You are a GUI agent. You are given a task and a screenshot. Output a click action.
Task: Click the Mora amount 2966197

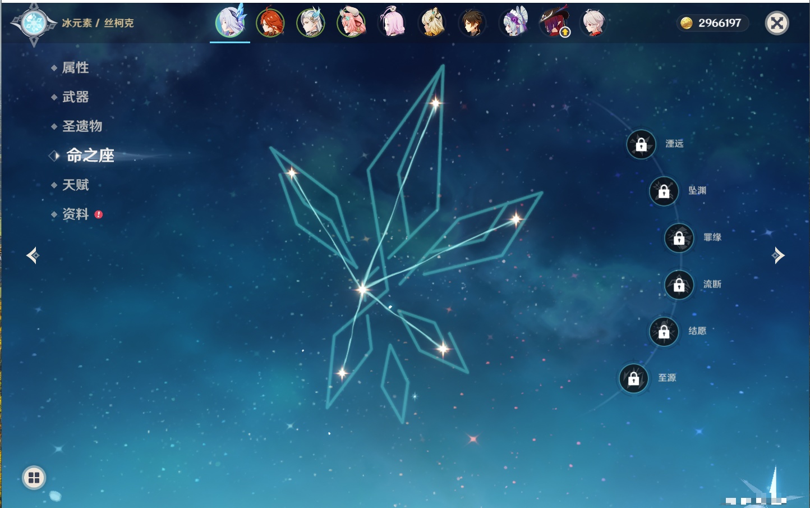pos(720,23)
